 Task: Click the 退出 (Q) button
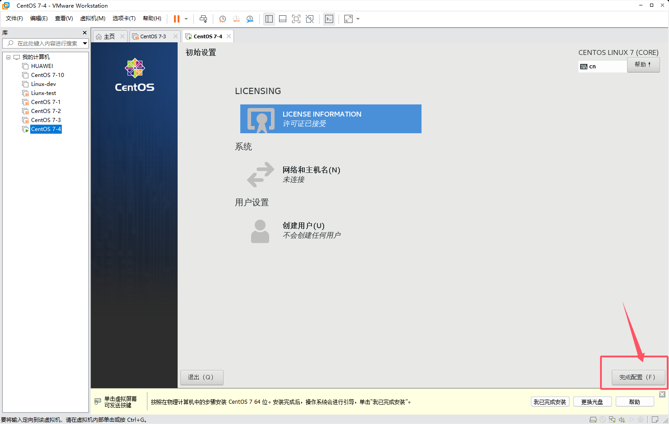pos(202,377)
